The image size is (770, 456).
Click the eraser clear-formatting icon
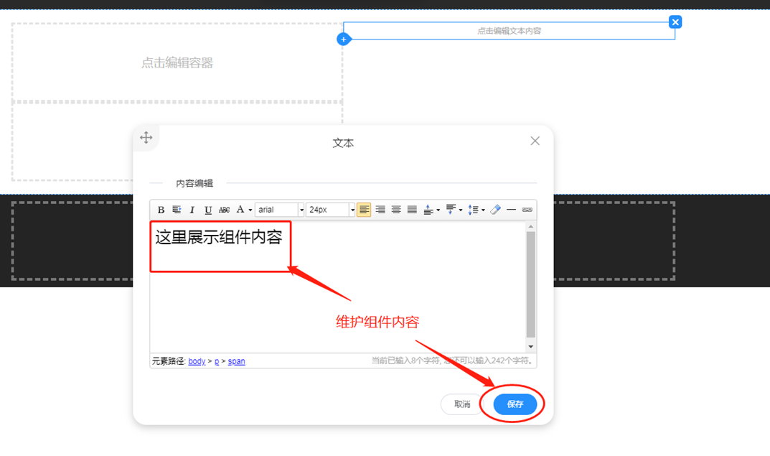tap(495, 210)
